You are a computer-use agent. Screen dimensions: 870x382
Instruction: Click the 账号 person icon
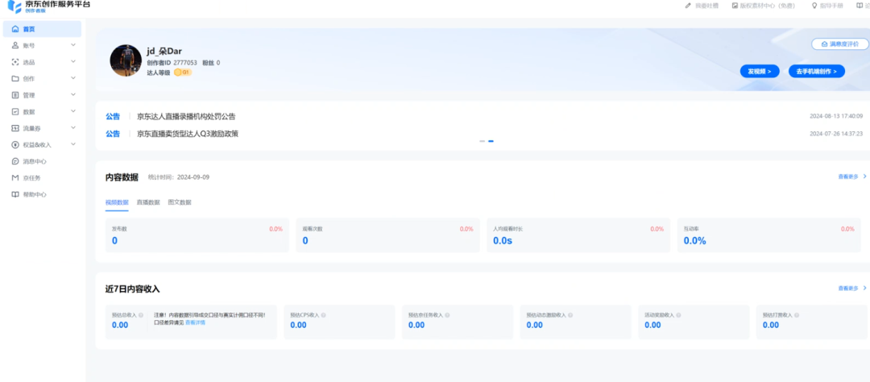(x=15, y=45)
